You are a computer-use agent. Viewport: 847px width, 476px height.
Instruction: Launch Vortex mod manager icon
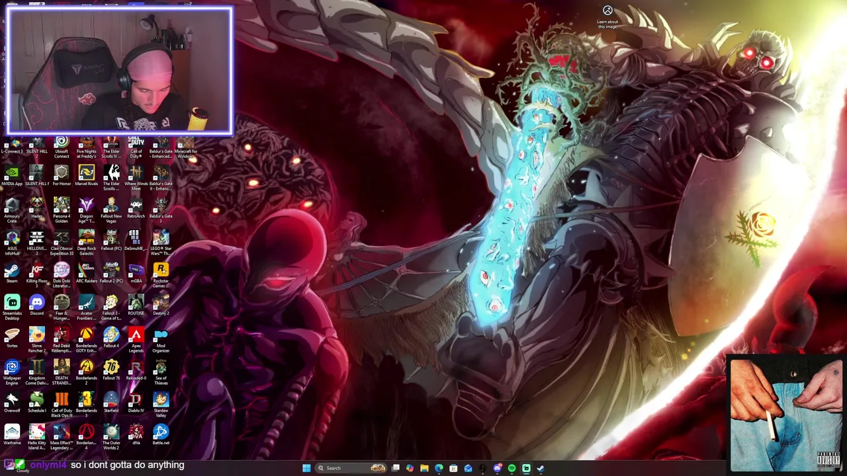click(x=12, y=338)
